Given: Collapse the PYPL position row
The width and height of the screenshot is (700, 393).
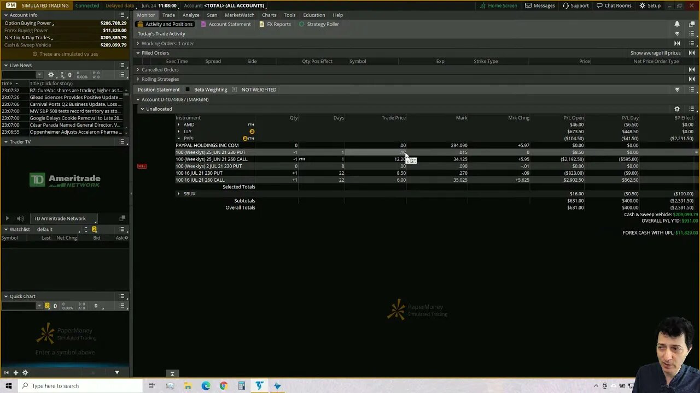Looking at the screenshot, I should point(178,139).
